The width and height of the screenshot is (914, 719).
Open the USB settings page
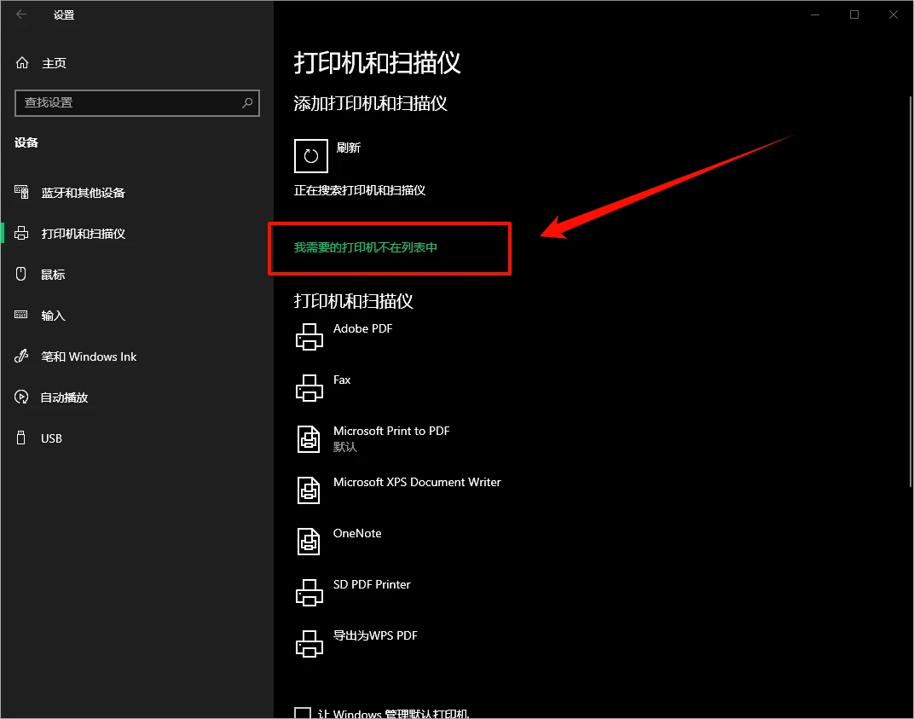pos(51,438)
